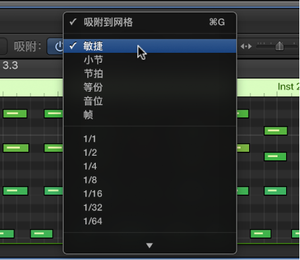The width and height of the screenshot is (300, 260).
Task: Choose 节拍 from the snap menu
Action: click(150, 73)
